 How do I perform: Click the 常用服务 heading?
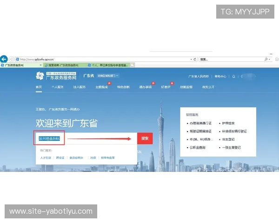192,115
